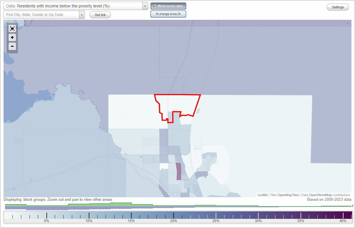Click the dropdown arrow on the Data selector
Screen dimensions: 355x228
145,6
